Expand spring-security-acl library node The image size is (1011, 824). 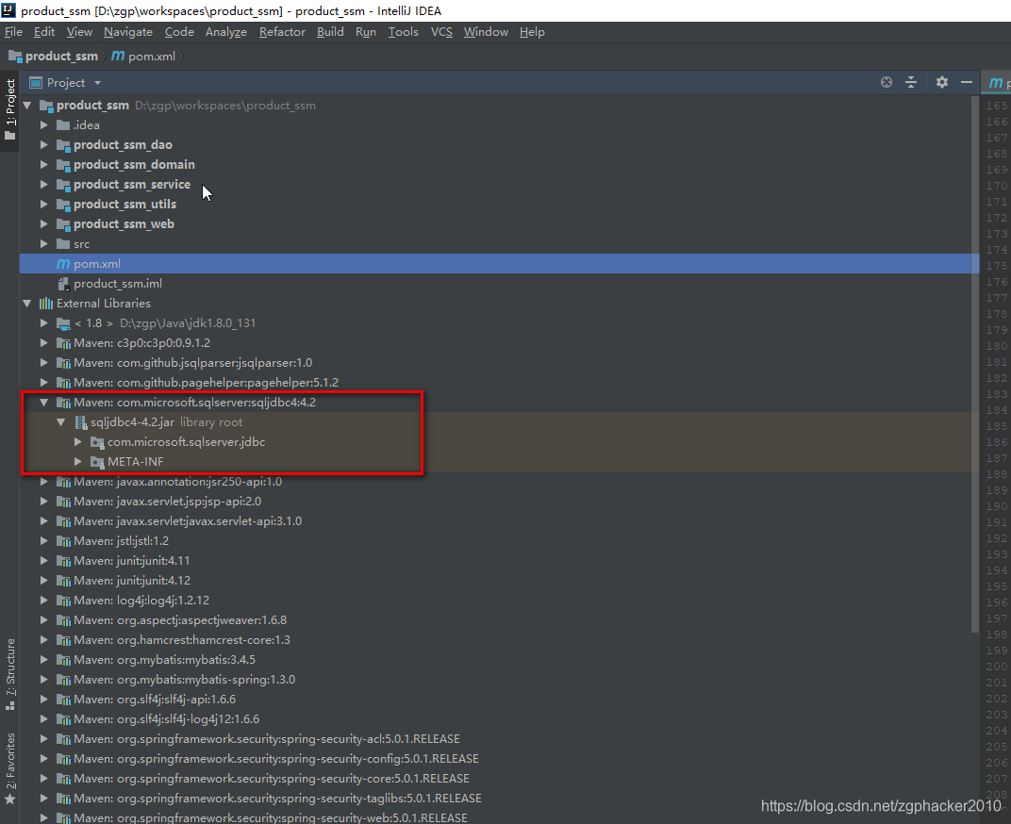[43, 739]
